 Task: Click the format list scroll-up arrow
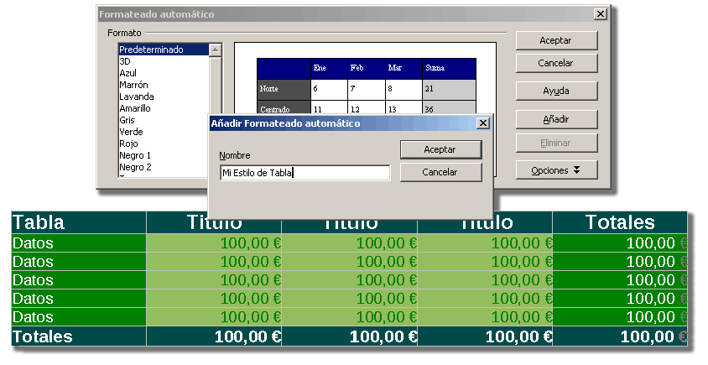[x=216, y=50]
